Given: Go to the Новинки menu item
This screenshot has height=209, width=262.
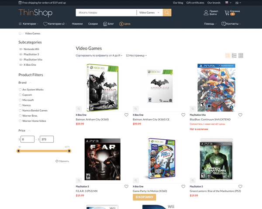Looking at the screenshot, I should (77, 24).
